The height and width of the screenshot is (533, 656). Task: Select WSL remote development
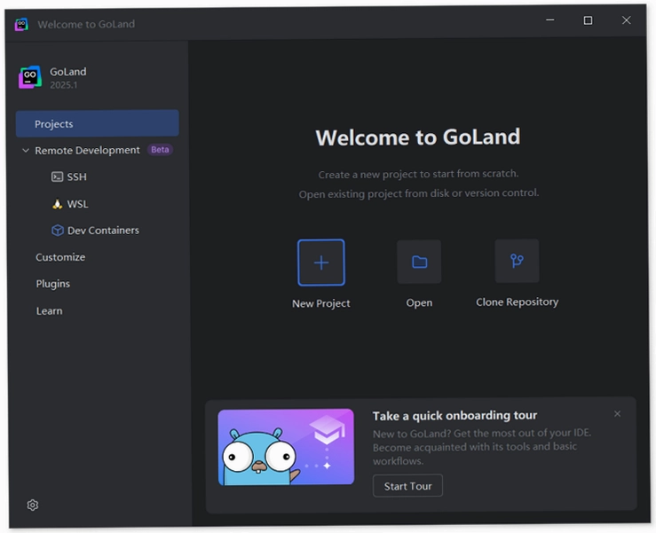pos(77,204)
